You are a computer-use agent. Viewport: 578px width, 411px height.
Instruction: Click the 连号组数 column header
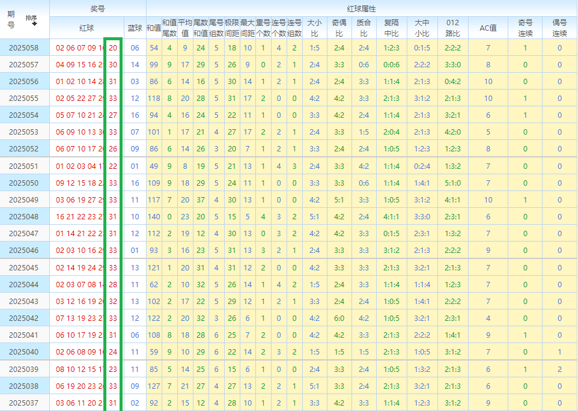pos(294,28)
